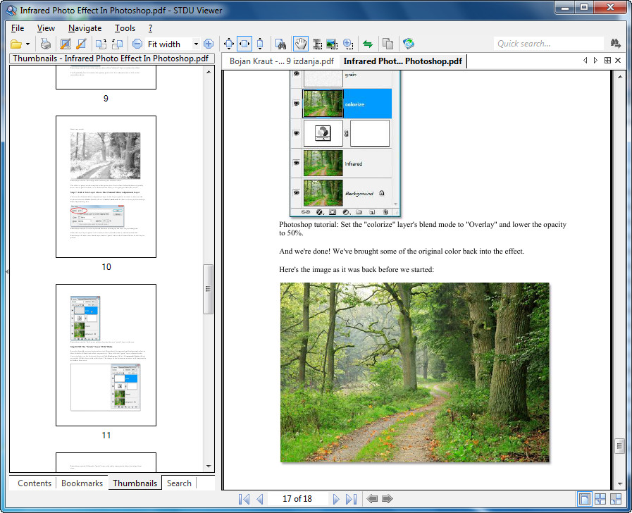Click the Open file folder icon

click(16, 44)
